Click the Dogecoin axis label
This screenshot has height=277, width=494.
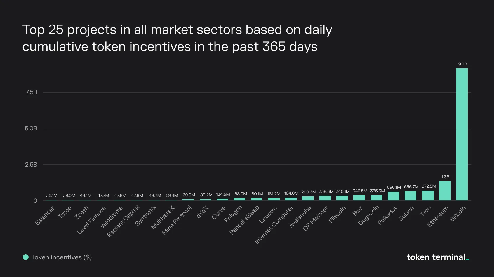coord(368,215)
